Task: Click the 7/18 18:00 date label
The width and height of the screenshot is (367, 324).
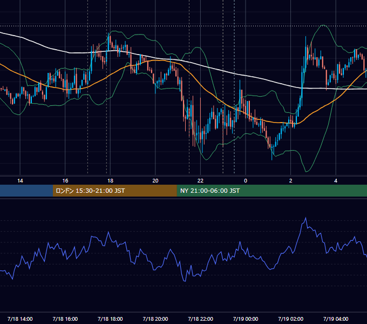Action: coord(110,319)
